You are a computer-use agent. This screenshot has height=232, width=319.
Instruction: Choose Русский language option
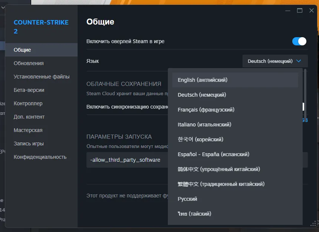coord(235,199)
